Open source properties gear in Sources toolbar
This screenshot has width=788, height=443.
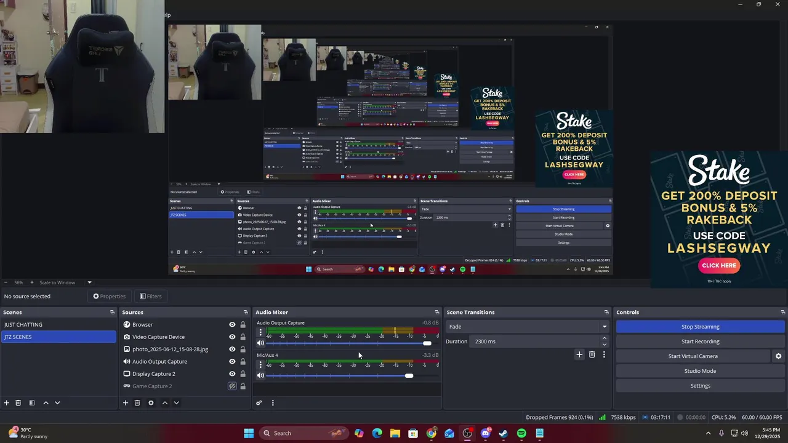(151, 403)
